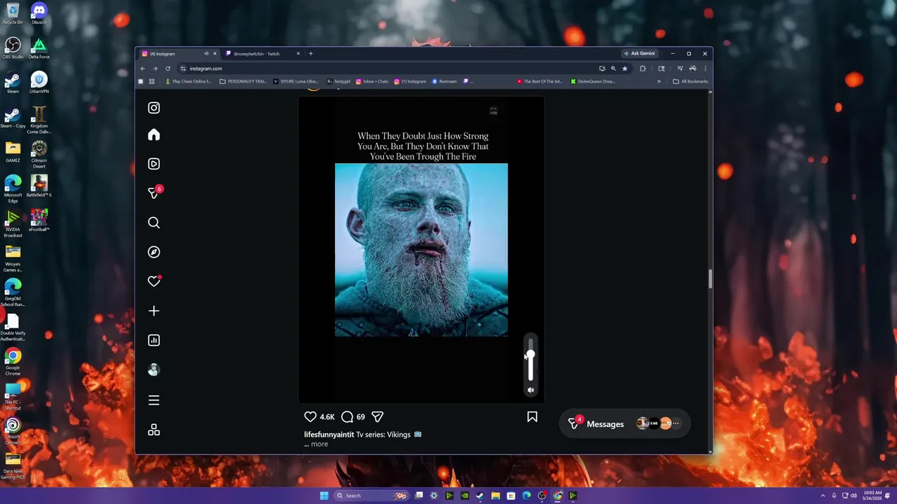Open DelenQueen Stream bookmark
Screen dimensions: 897x504
point(593,81)
